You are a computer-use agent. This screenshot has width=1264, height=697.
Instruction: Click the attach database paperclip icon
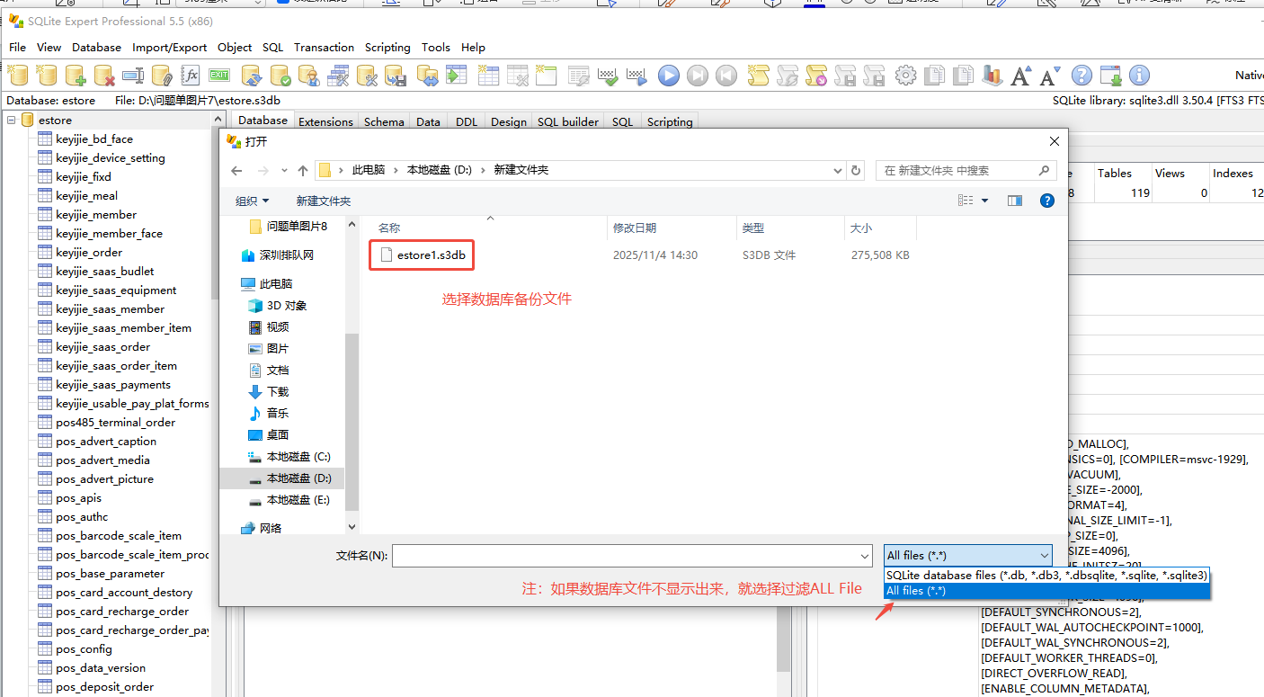point(162,76)
